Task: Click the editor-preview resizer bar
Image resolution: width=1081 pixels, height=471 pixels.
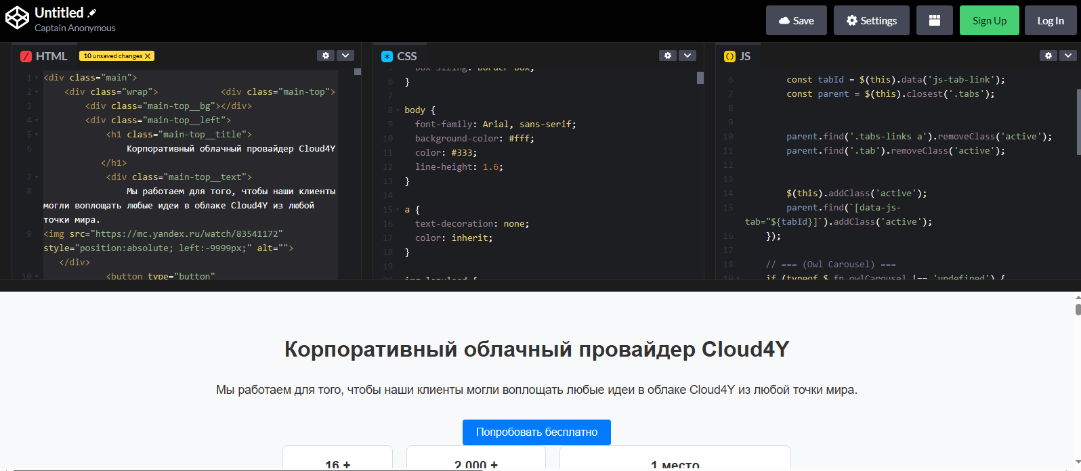Action: pos(540,286)
